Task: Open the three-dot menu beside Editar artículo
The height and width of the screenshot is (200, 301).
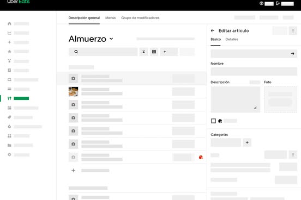Action: tap(293, 30)
